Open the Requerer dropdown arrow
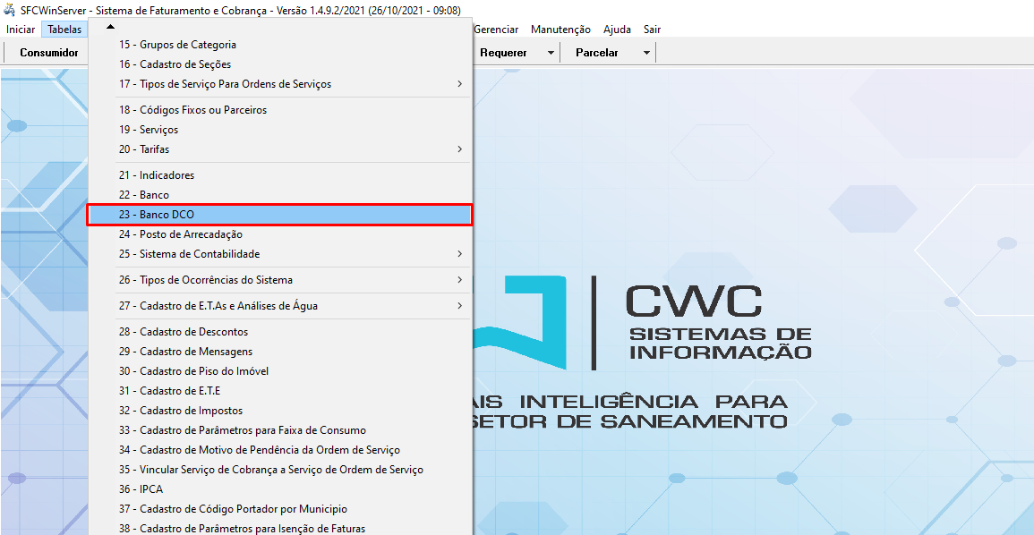The height and width of the screenshot is (535, 1034). 551,53
